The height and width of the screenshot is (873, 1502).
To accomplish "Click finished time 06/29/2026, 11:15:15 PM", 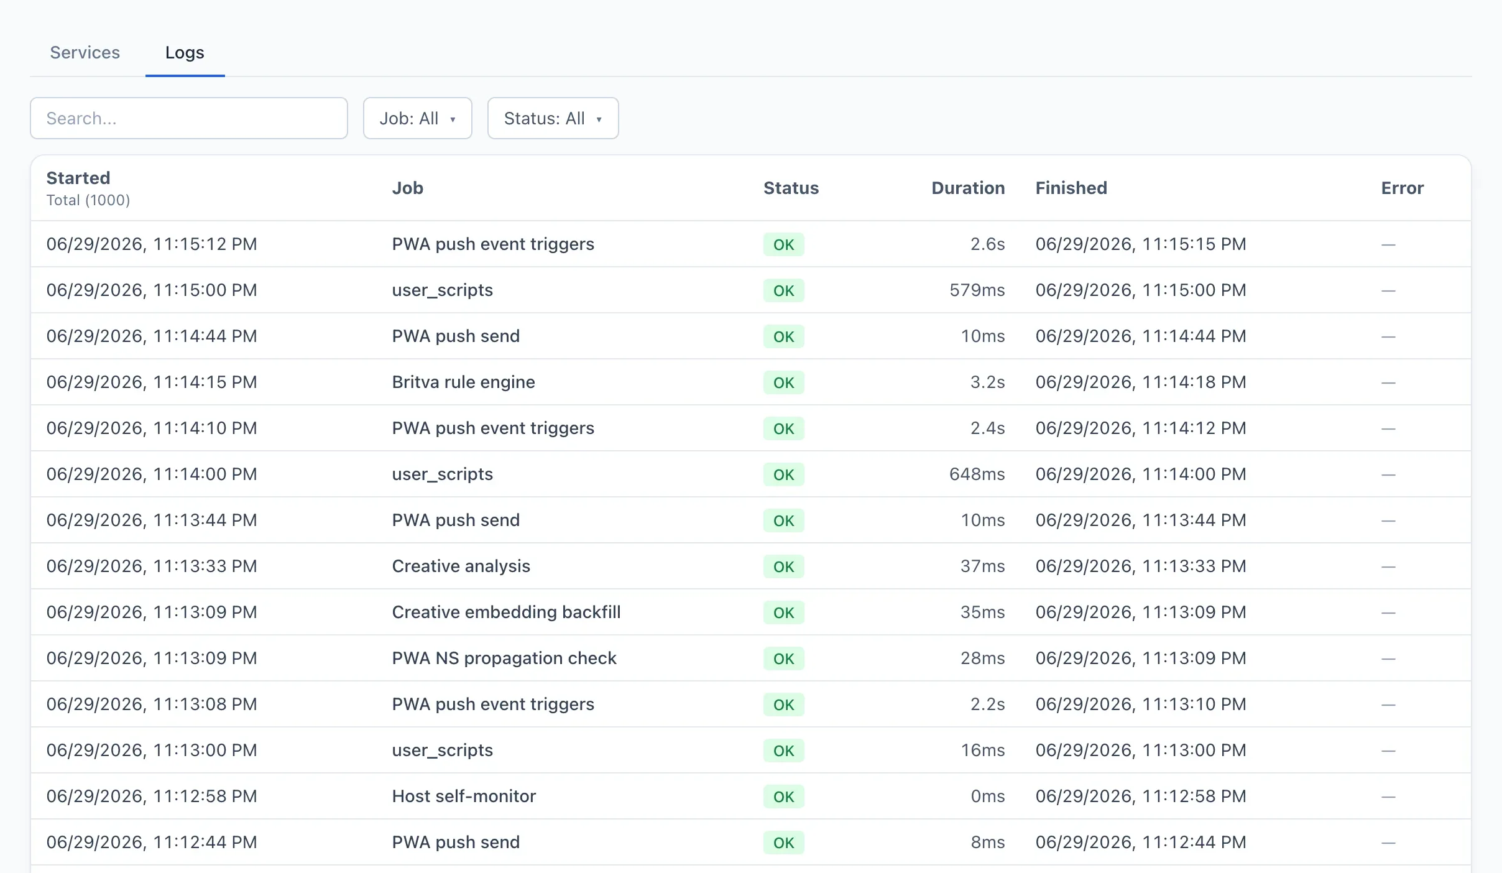I will tap(1141, 244).
